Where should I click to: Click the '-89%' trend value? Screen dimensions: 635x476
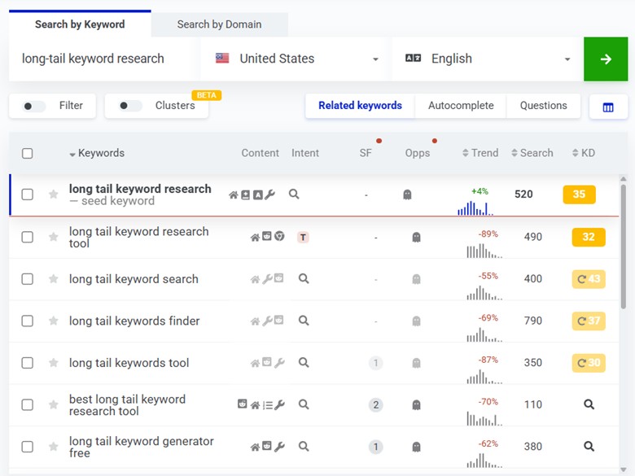tap(488, 234)
